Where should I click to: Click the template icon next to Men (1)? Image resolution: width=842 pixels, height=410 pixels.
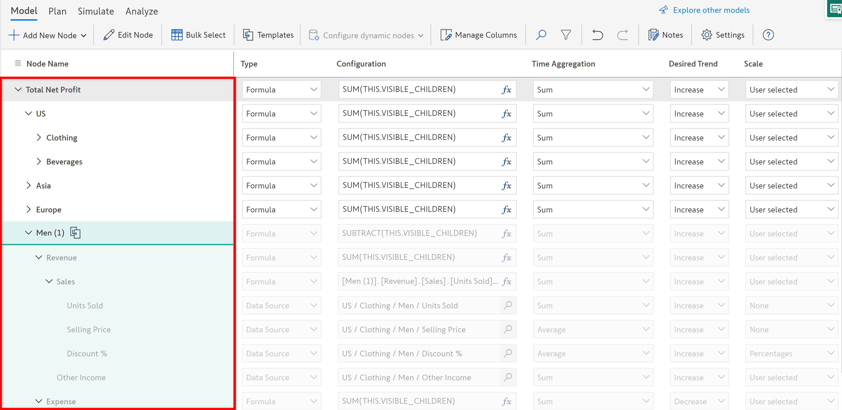click(x=76, y=233)
